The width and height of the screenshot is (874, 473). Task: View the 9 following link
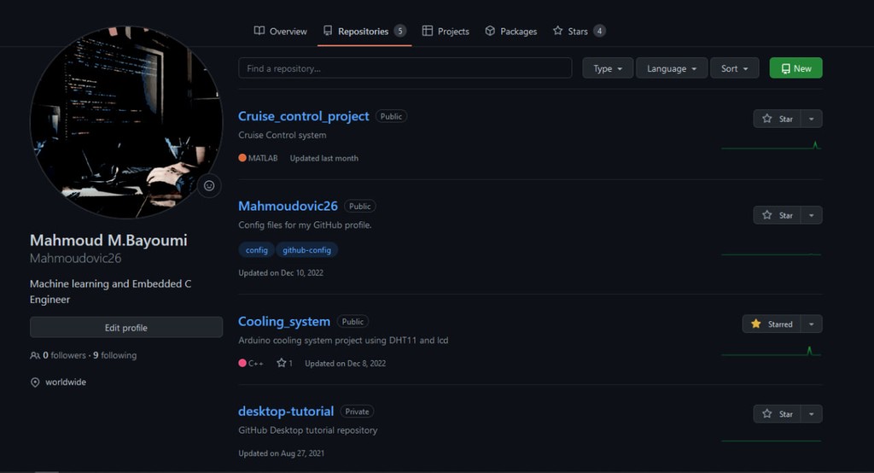pos(115,355)
